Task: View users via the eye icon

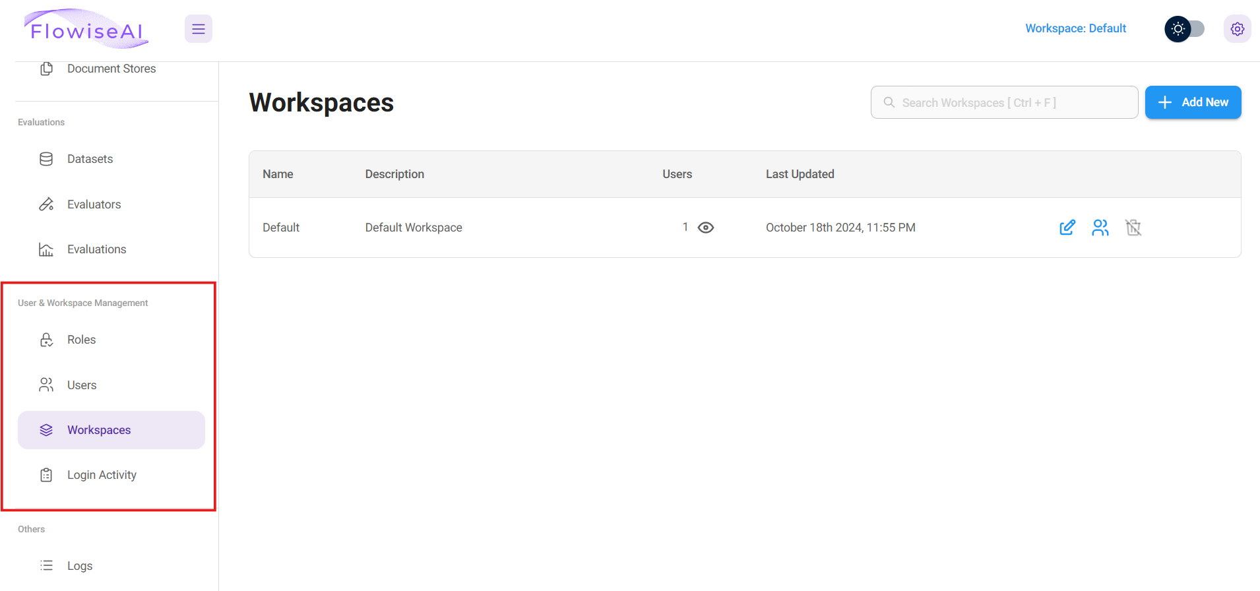Action: pos(705,228)
